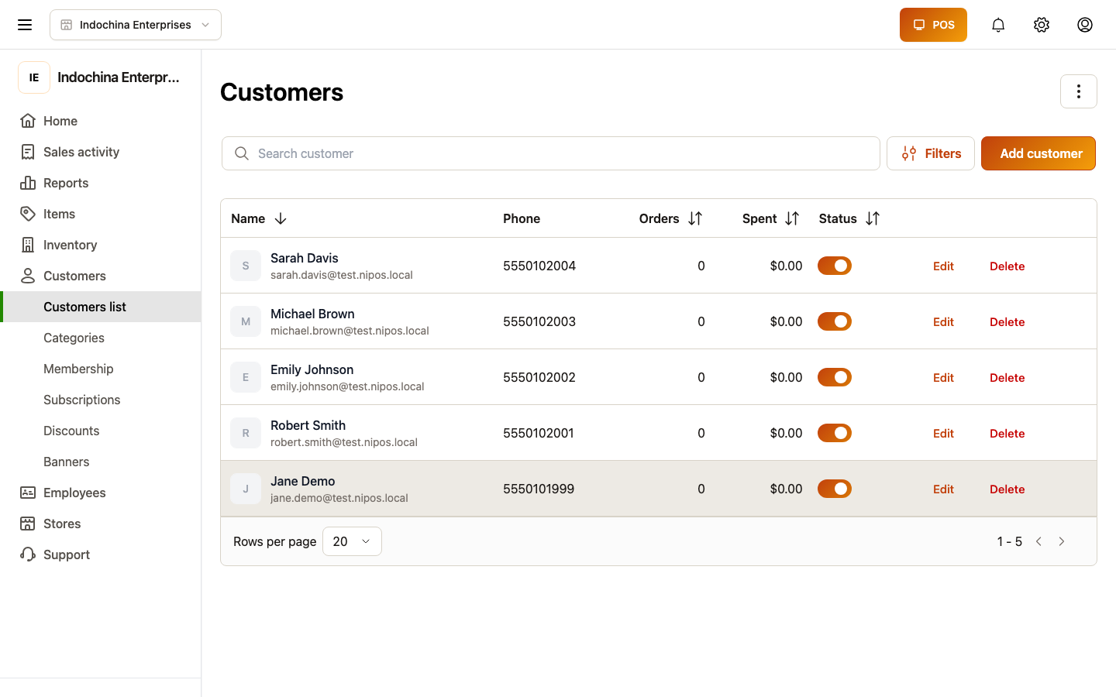Open notifications bell
1116x697 pixels.
pyautogui.click(x=998, y=25)
